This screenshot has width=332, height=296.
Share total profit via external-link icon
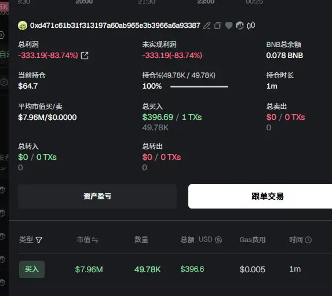pyautogui.click(x=85, y=56)
